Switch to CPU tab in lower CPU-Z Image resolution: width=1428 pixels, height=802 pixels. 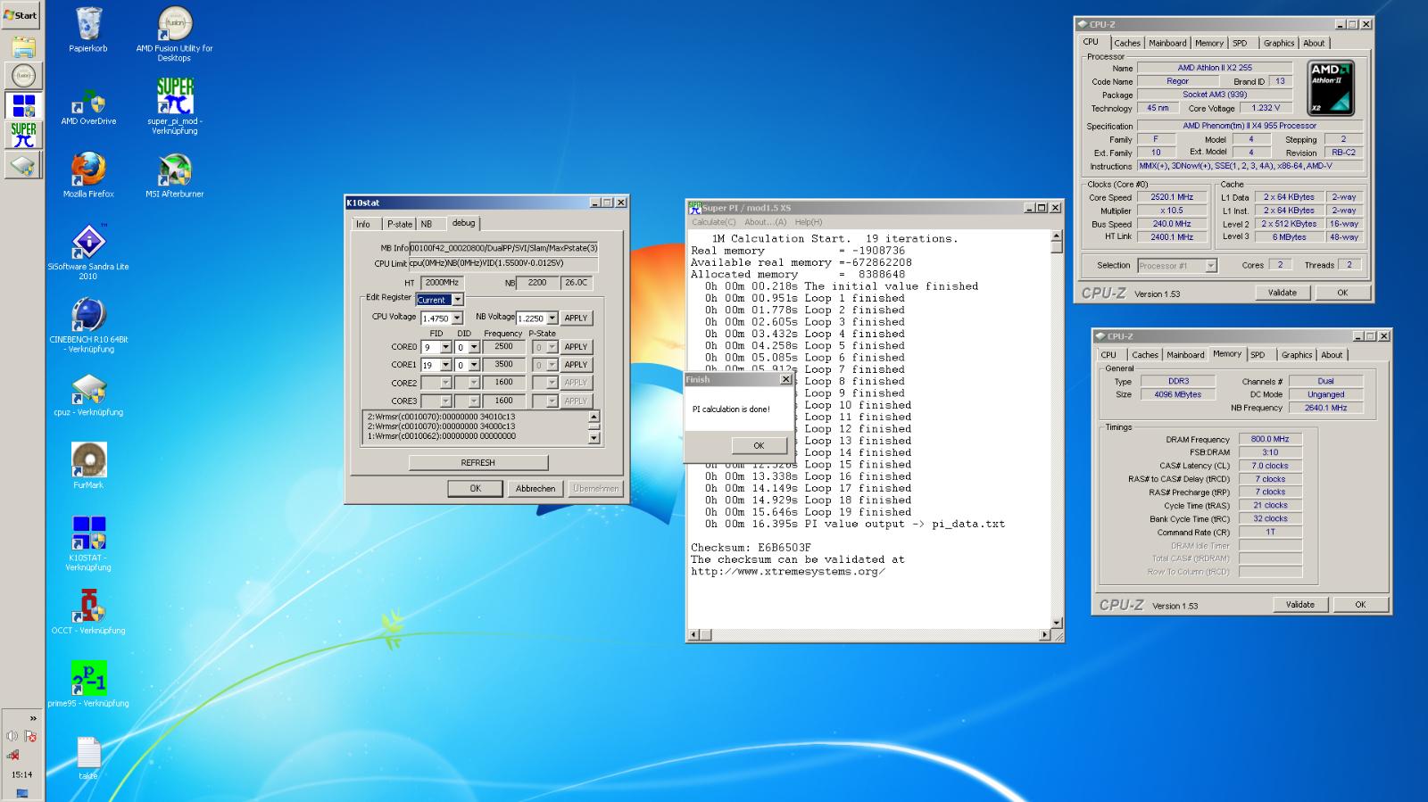[1108, 355]
